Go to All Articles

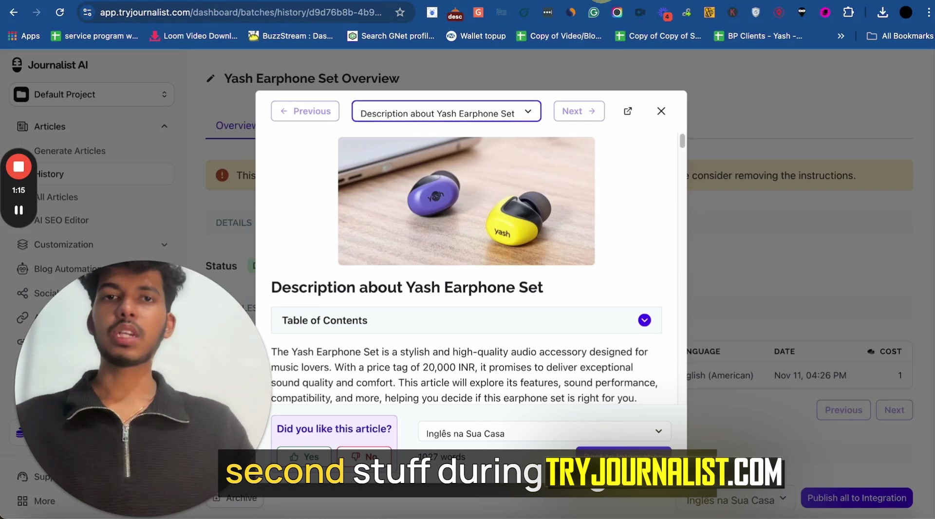tap(57, 197)
